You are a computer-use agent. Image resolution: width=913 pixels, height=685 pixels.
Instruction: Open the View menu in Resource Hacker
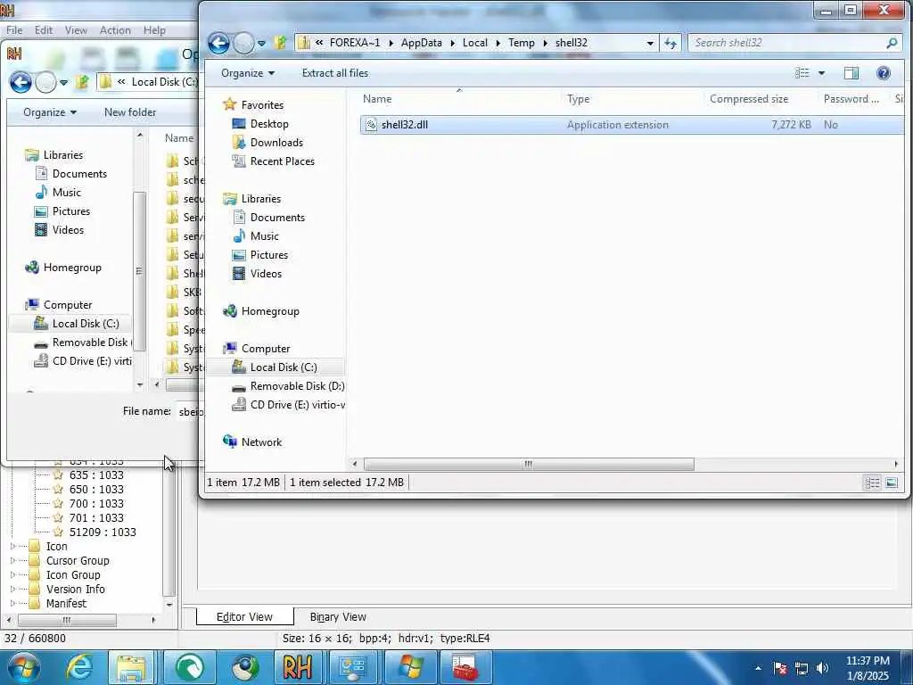(76, 30)
